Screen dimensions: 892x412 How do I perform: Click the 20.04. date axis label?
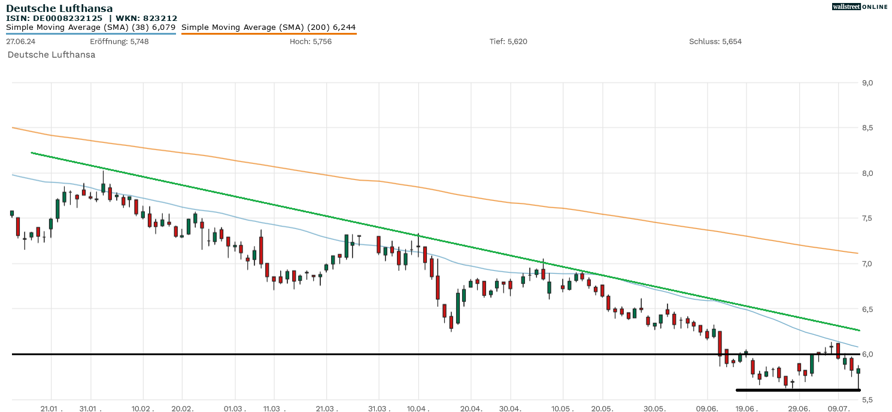click(471, 408)
